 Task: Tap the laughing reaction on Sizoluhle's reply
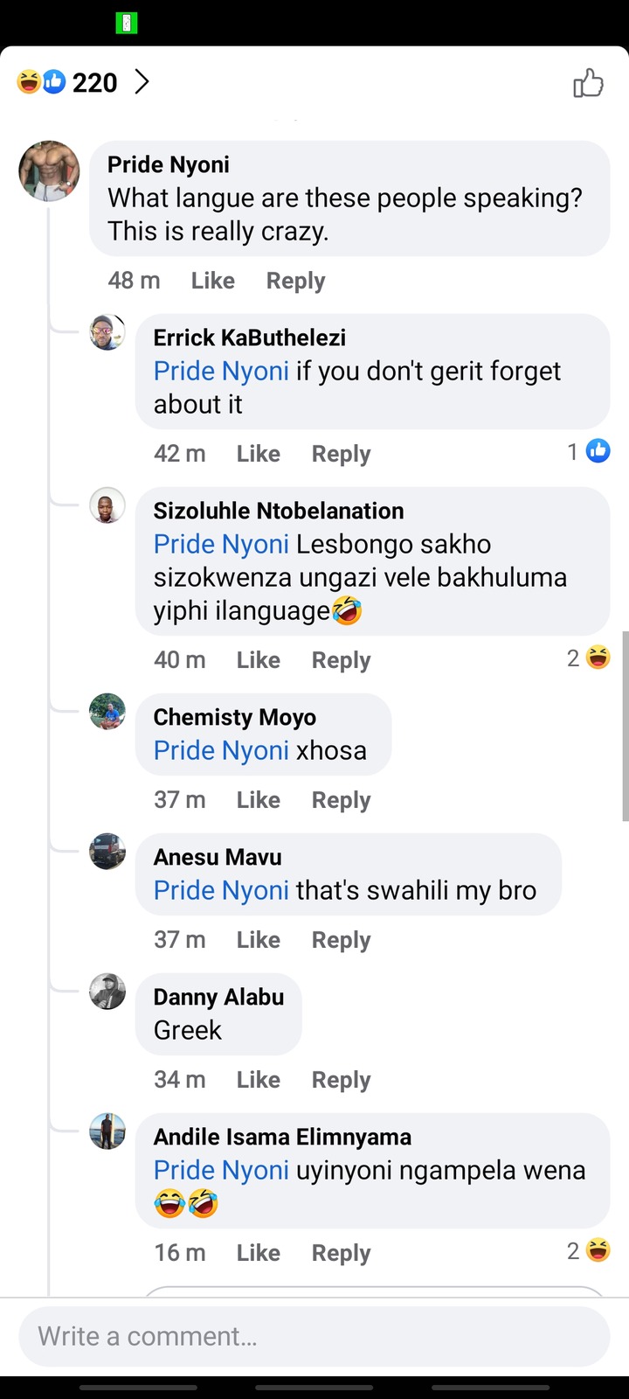(x=598, y=658)
